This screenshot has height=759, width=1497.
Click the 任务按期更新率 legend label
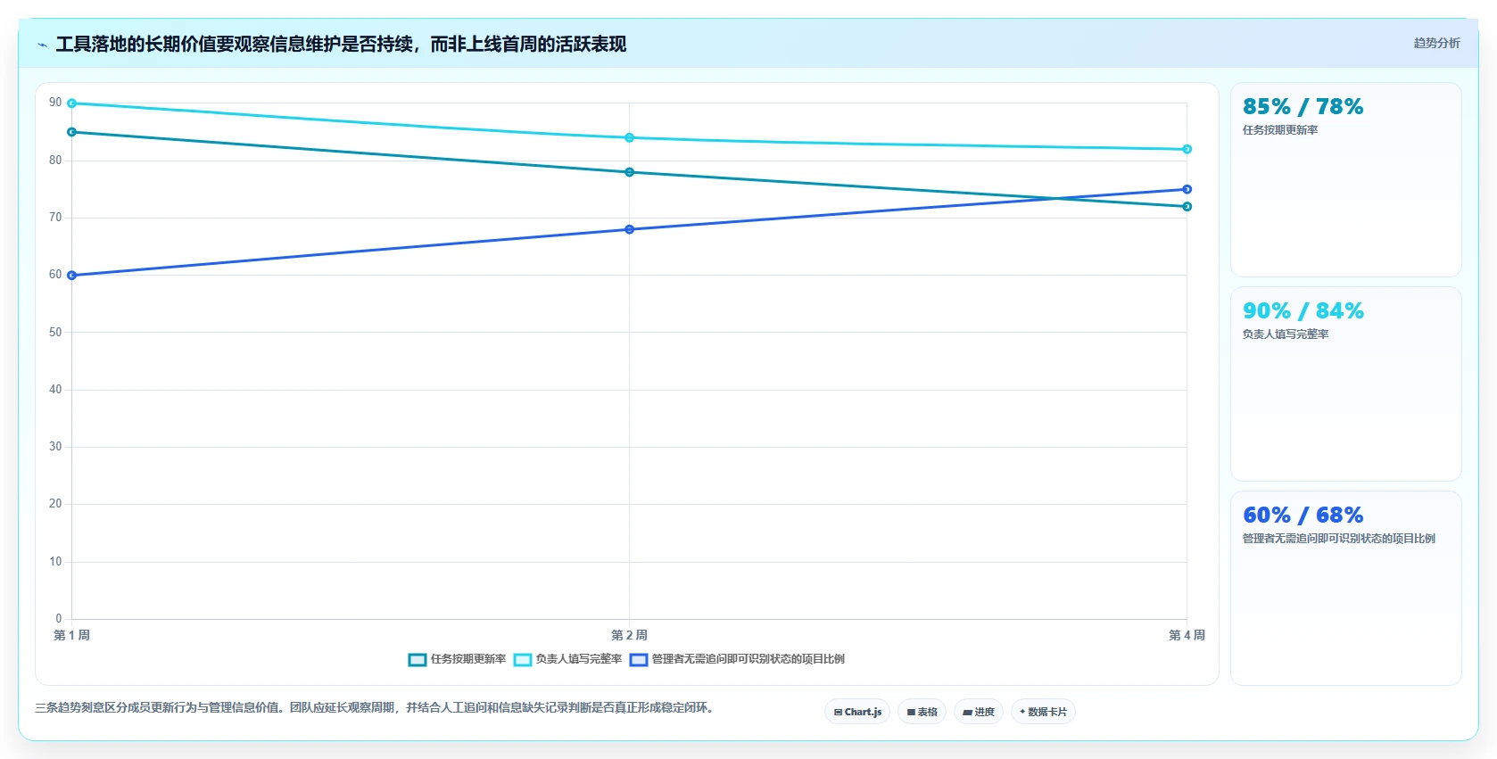[x=468, y=659]
